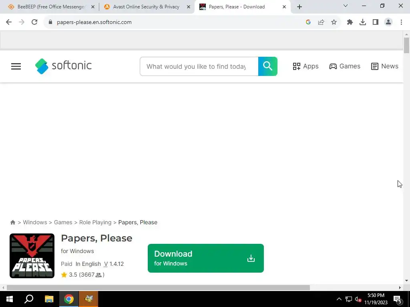Open the News section

[x=385, y=66]
